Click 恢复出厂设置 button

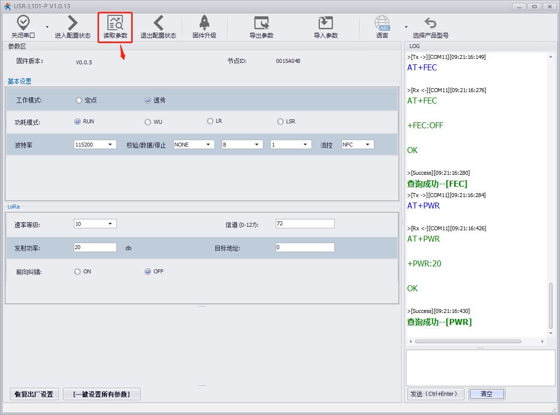pos(34,394)
